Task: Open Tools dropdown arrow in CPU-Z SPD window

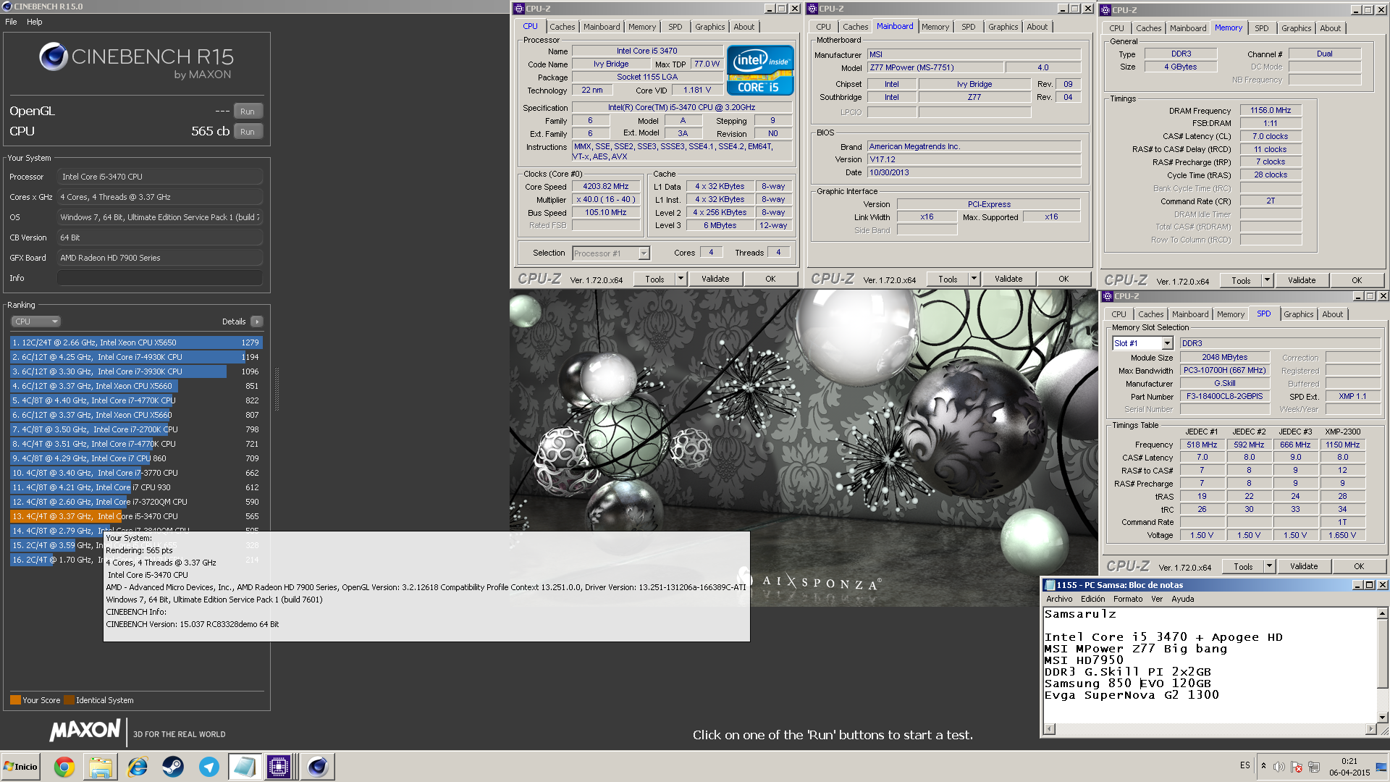Action: 1269,566
